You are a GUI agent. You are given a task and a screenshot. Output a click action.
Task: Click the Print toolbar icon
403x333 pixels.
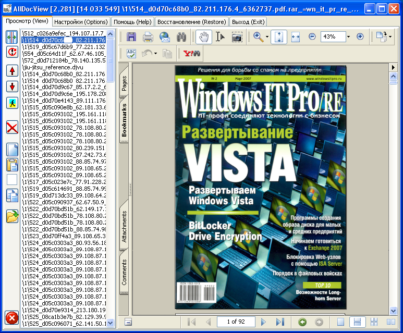point(148,37)
